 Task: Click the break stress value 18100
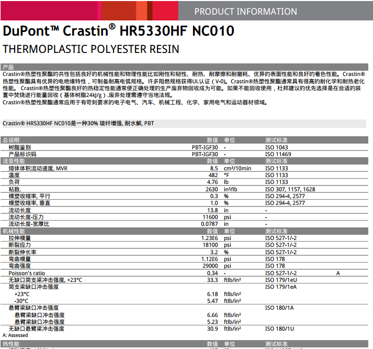coord(210,245)
